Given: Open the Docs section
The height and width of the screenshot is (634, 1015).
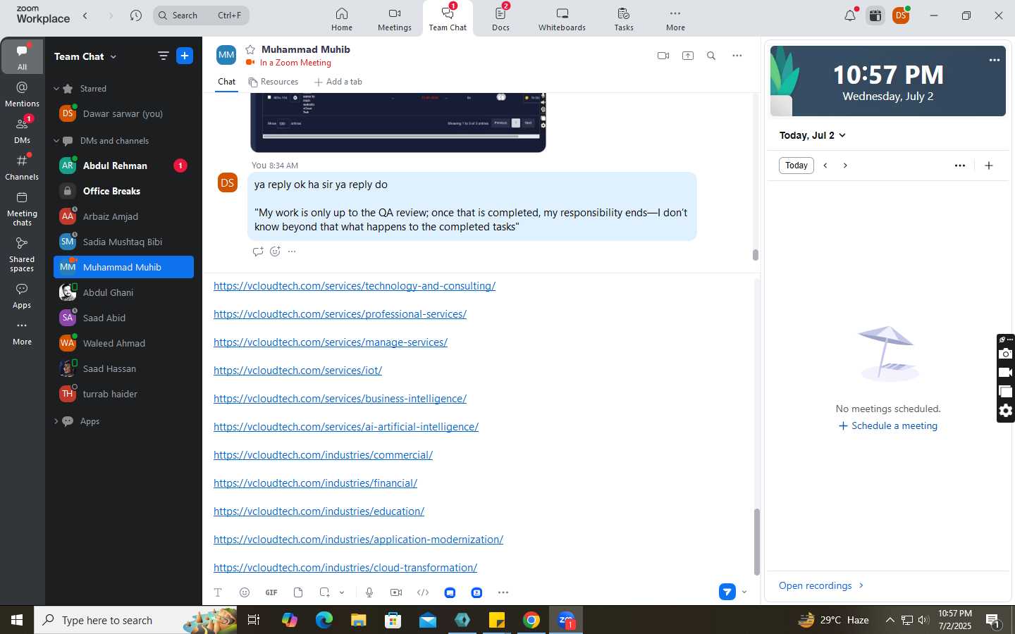Looking at the screenshot, I should pyautogui.click(x=500, y=19).
